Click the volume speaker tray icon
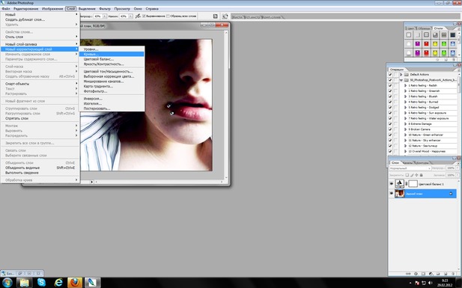The image size is (462, 288). pyautogui.click(x=431, y=284)
